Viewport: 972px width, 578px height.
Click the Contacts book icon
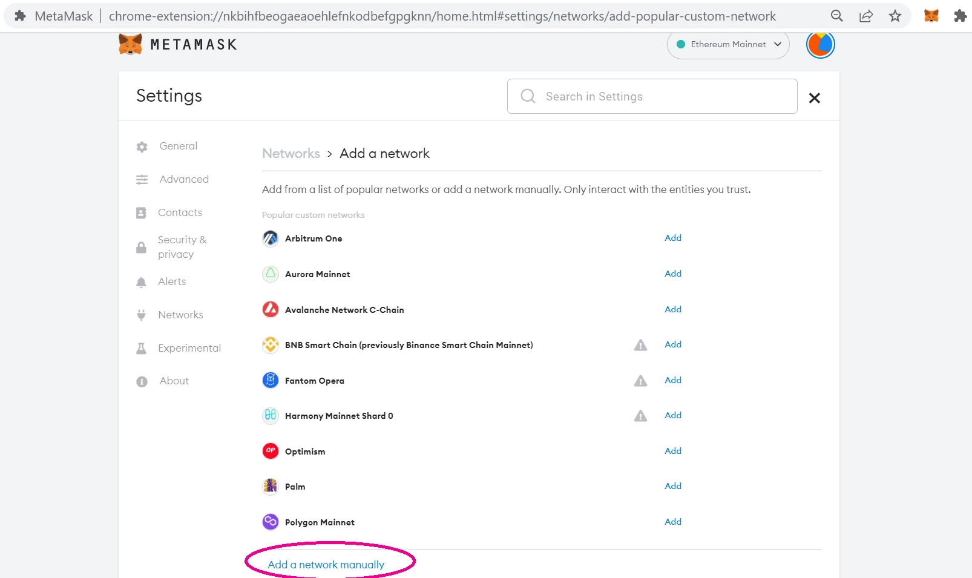[141, 213]
